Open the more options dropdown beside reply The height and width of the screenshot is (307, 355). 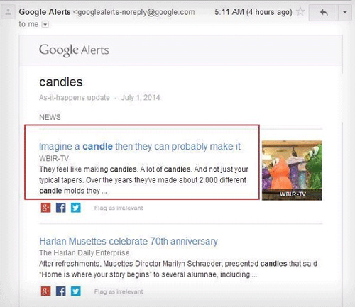[345, 12]
